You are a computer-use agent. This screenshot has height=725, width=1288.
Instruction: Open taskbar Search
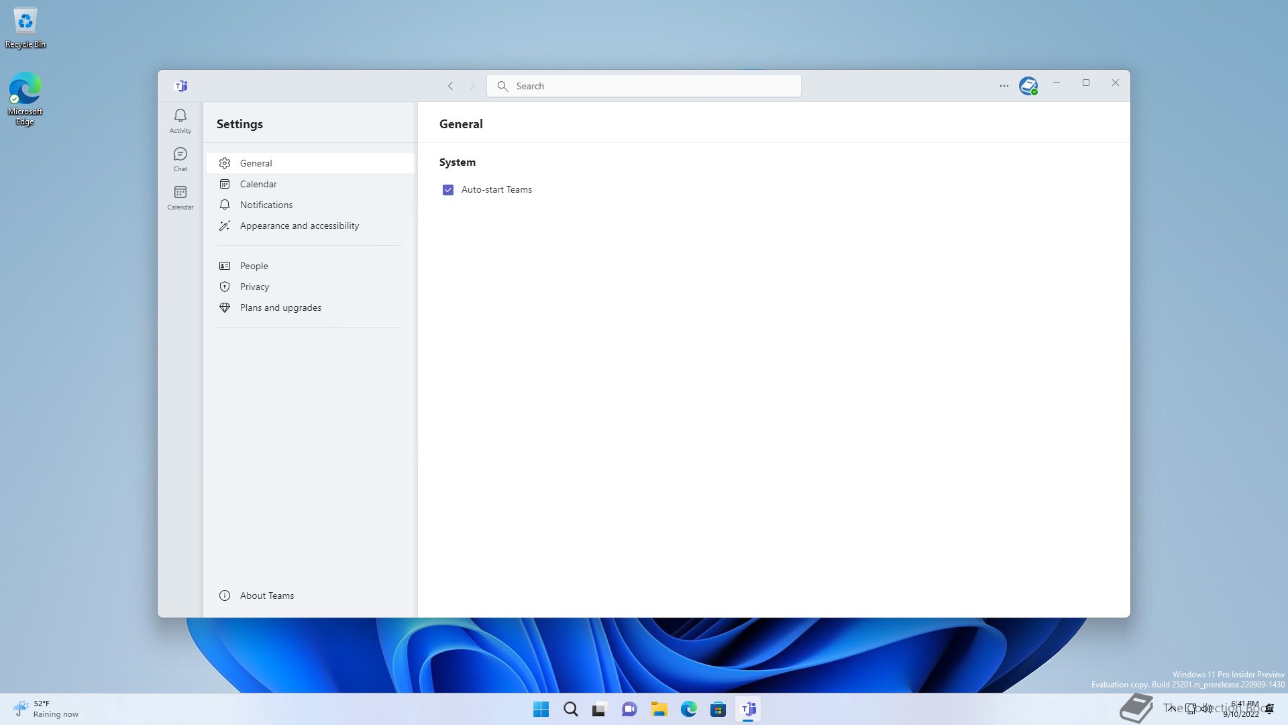pyautogui.click(x=570, y=709)
